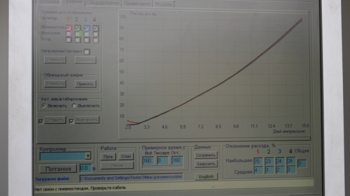Toggle the checkbox beside Выровнять

71,121
